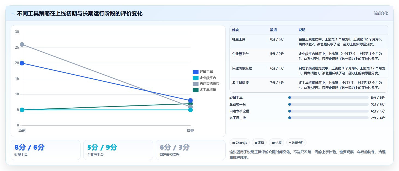The image size is (399, 171).
Task: Click the gray 自建表格流程 data point at 目标
Action: pos(190,107)
